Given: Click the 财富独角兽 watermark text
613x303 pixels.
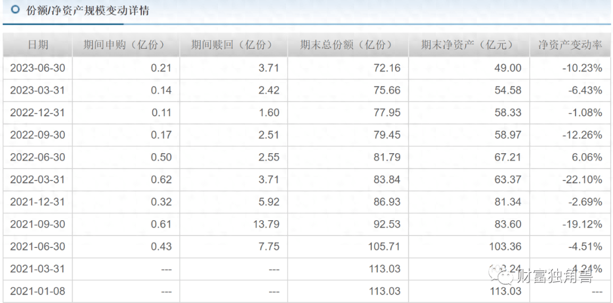Looking at the screenshot, I should click(x=555, y=276).
